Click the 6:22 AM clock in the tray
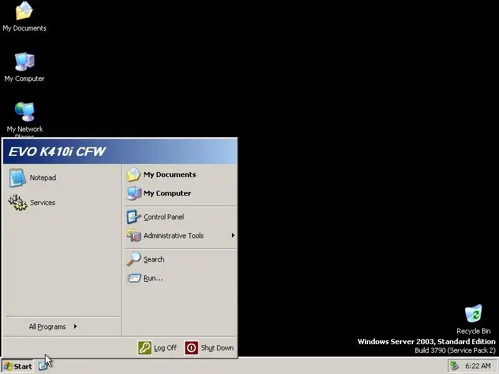The width and height of the screenshot is (499, 374). pyautogui.click(x=478, y=366)
